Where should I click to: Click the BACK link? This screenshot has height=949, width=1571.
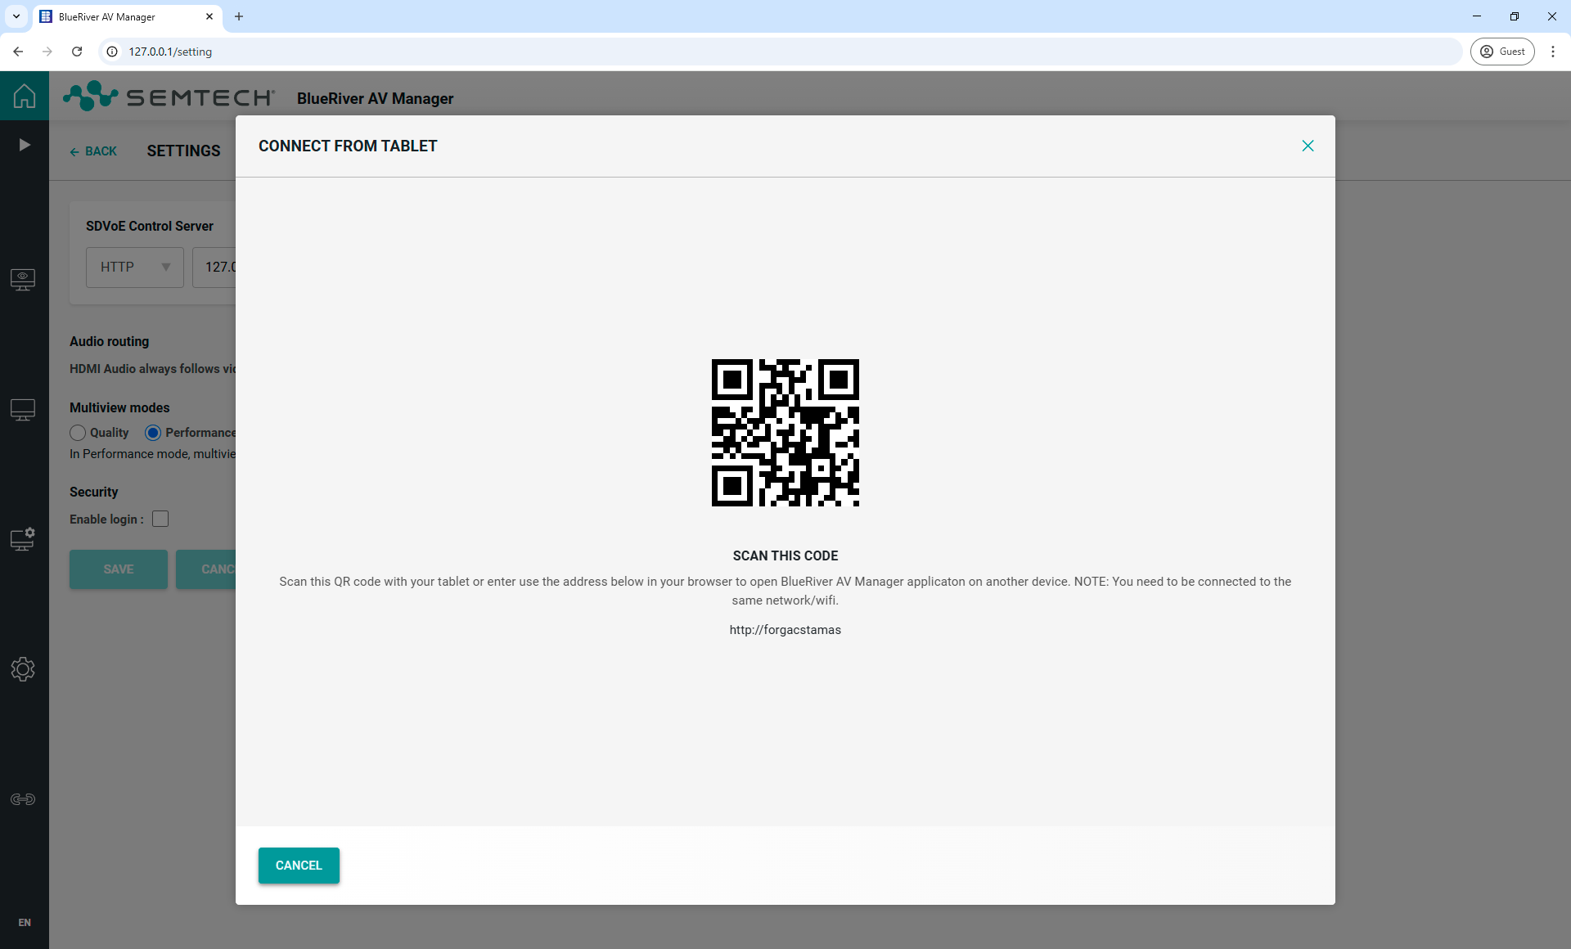[x=93, y=151]
